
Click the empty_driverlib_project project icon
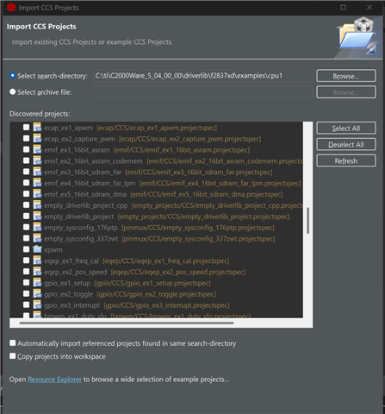tap(37, 216)
